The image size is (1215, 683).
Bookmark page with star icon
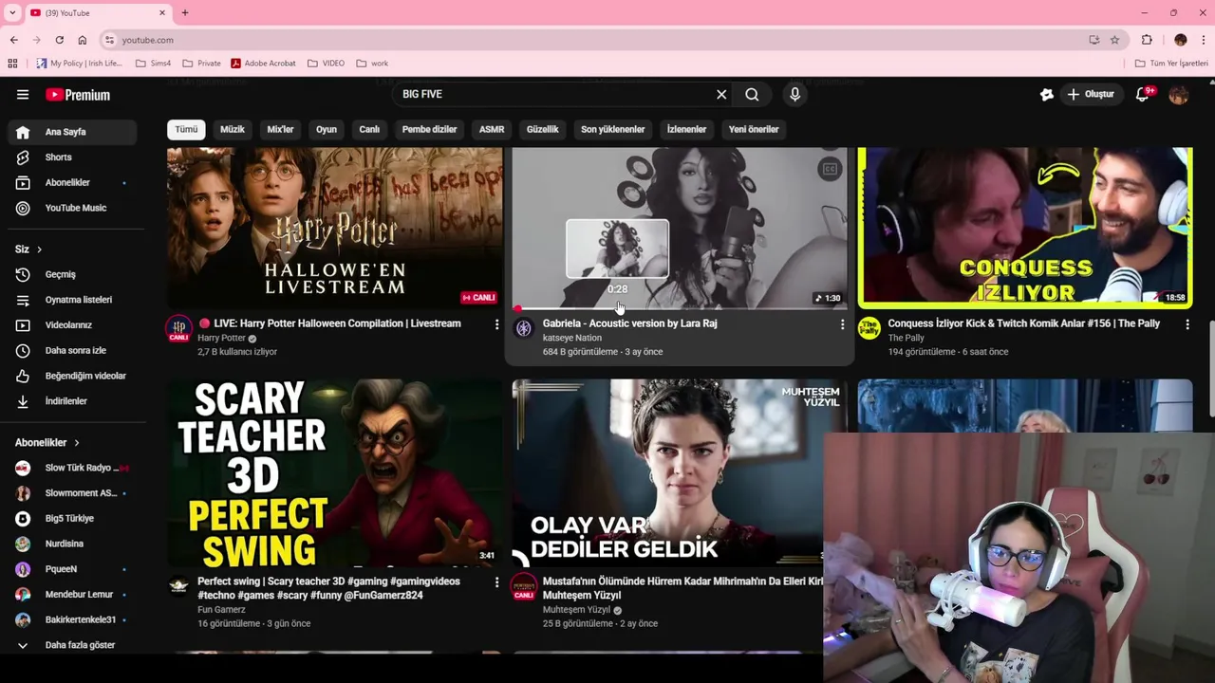point(1114,40)
